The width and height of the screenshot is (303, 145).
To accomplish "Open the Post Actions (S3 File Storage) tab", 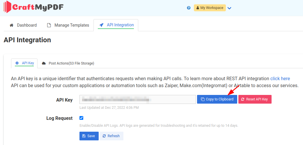I will coord(71,63).
